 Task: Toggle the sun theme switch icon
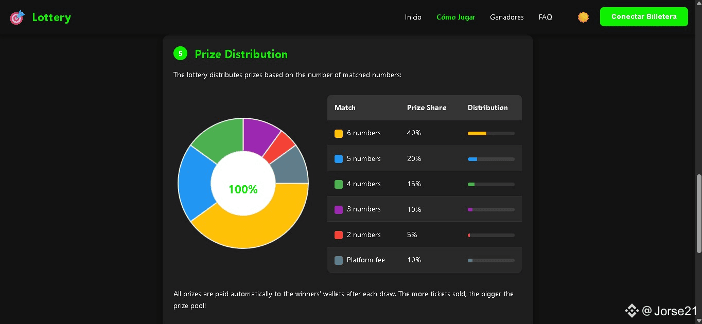[x=583, y=17]
